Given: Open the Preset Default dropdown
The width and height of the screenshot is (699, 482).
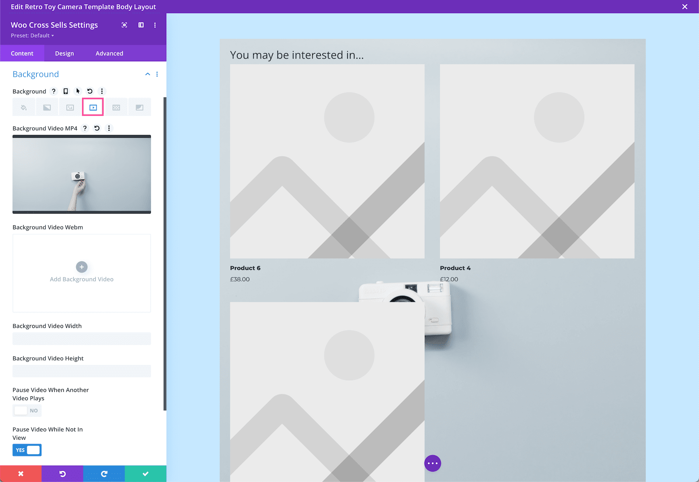Looking at the screenshot, I should coord(32,35).
